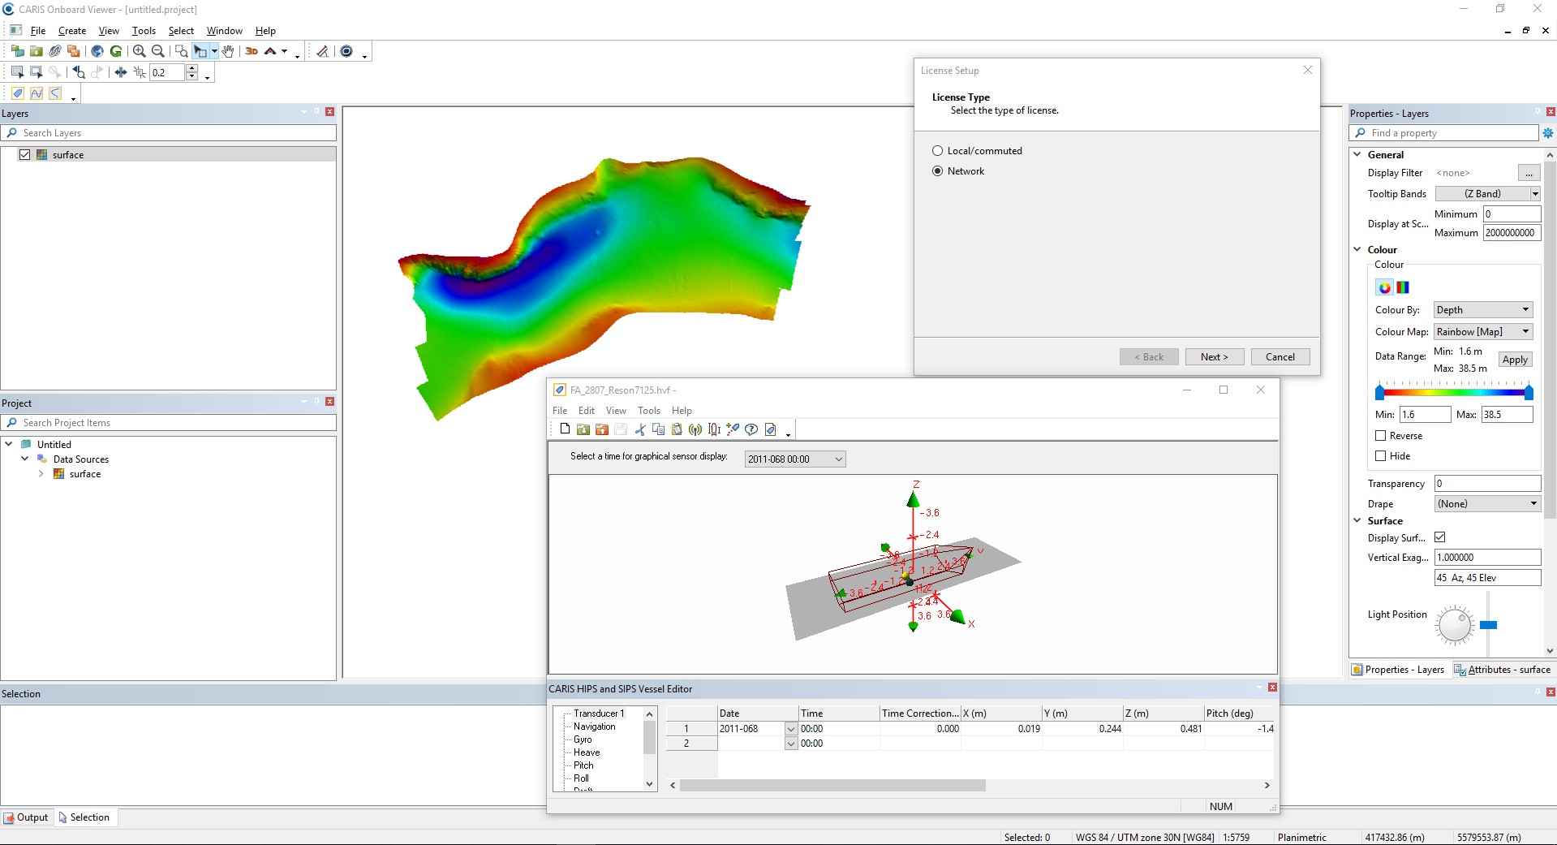Click the Copy icon in Vessel Editor
Viewport: 1557px width, 845px height.
pos(658,429)
